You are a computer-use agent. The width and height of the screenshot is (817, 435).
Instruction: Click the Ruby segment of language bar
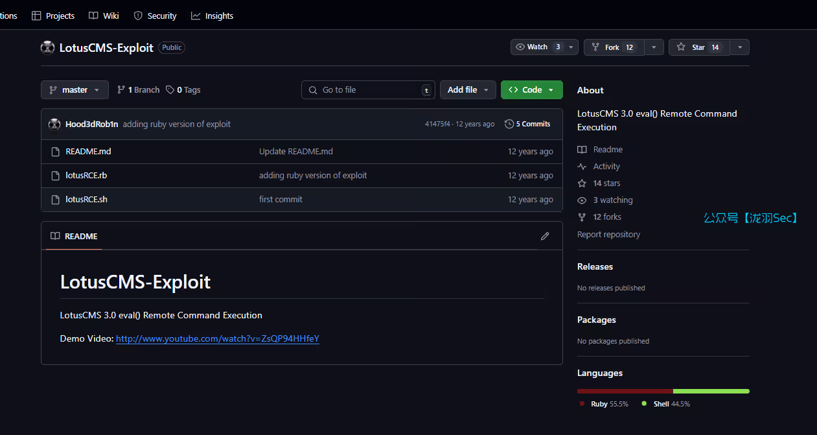(625, 391)
